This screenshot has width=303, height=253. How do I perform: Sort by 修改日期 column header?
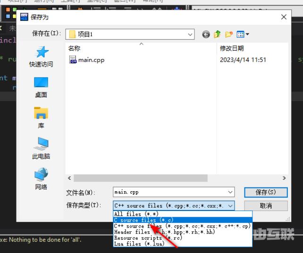(x=252, y=48)
